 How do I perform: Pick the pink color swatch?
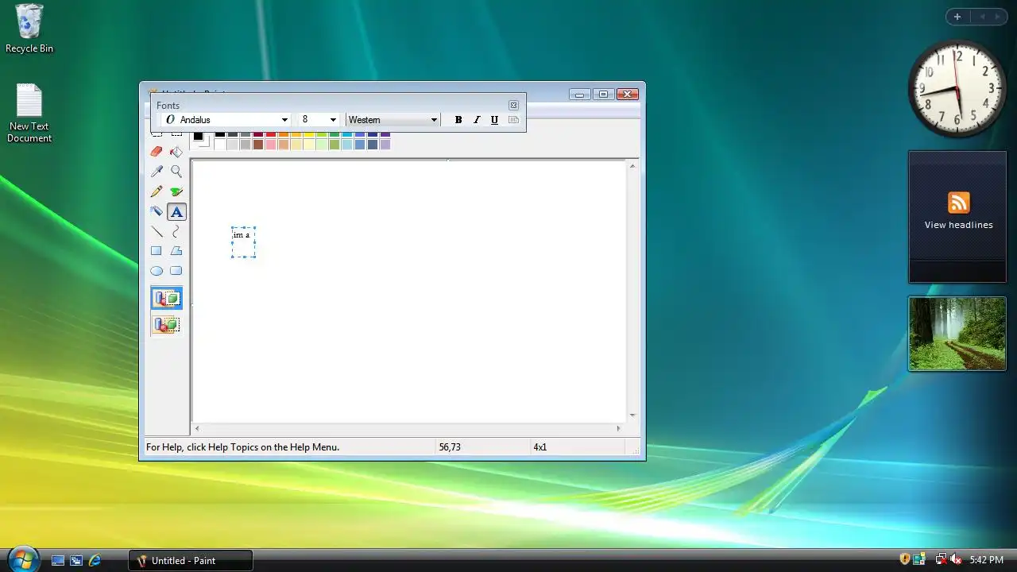(x=271, y=145)
